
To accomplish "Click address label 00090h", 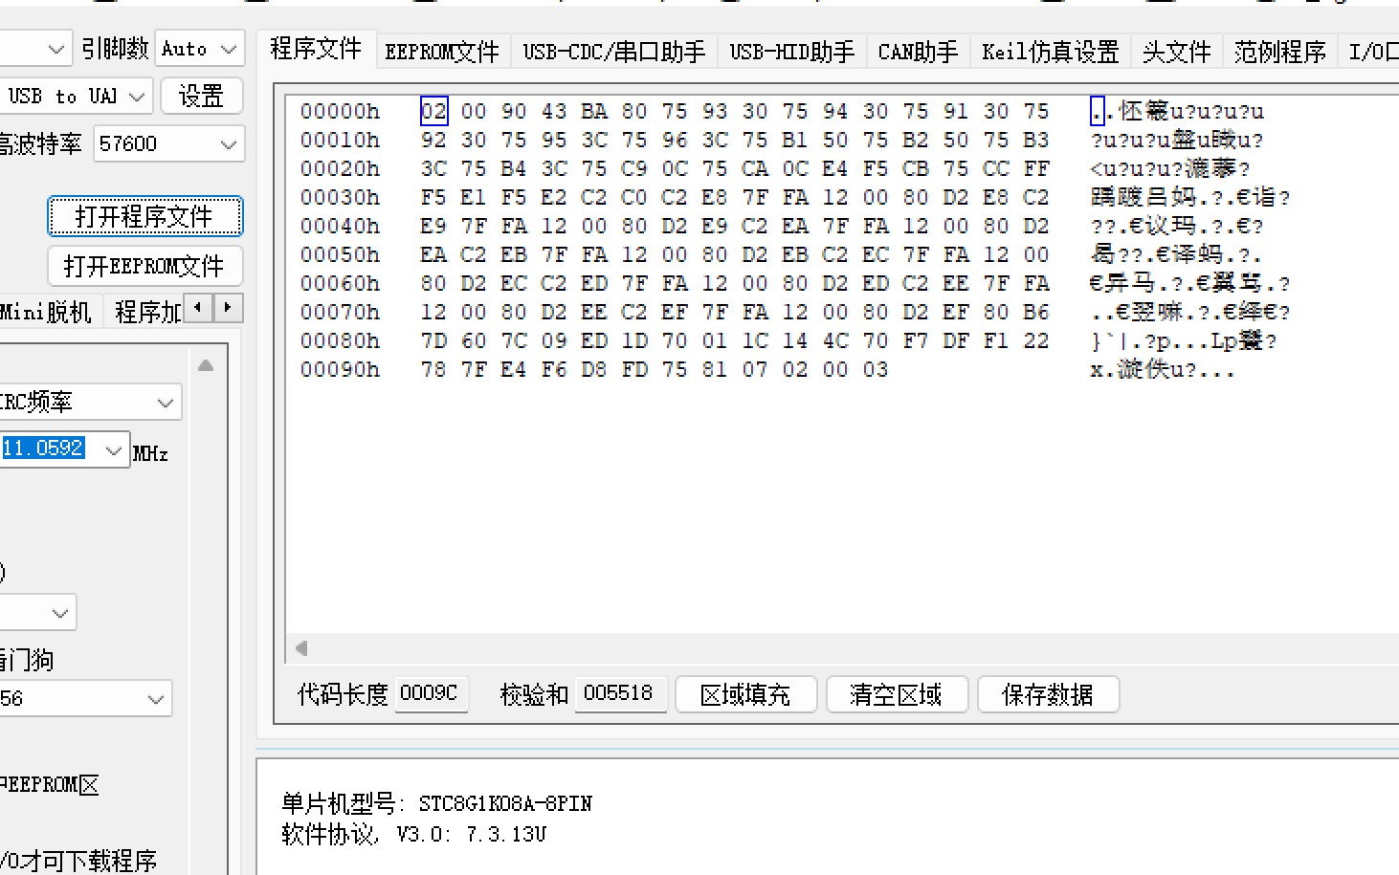I will [340, 369].
